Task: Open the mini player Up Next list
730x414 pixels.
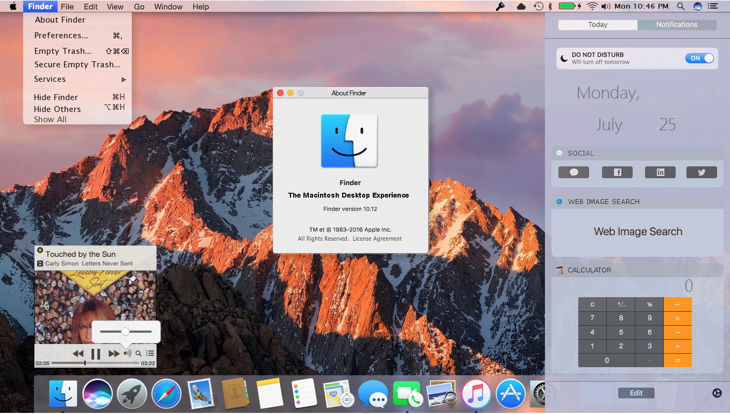Action: click(150, 354)
